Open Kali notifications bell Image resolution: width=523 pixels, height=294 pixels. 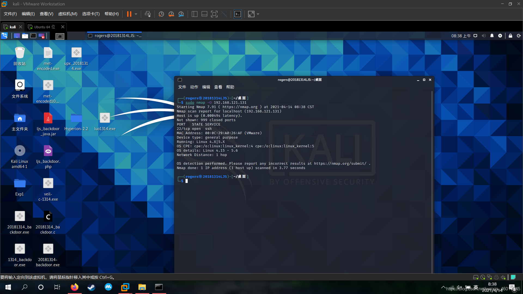point(492,36)
